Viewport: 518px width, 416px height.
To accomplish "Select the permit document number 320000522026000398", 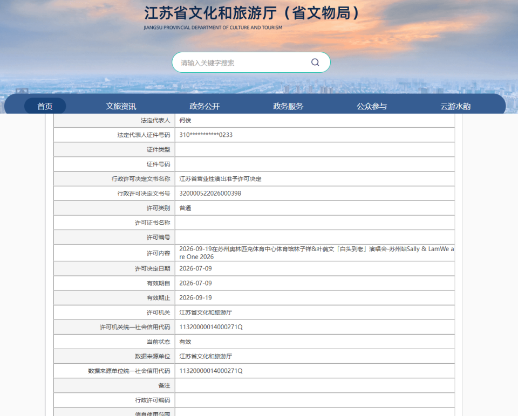I will tap(210, 193).
